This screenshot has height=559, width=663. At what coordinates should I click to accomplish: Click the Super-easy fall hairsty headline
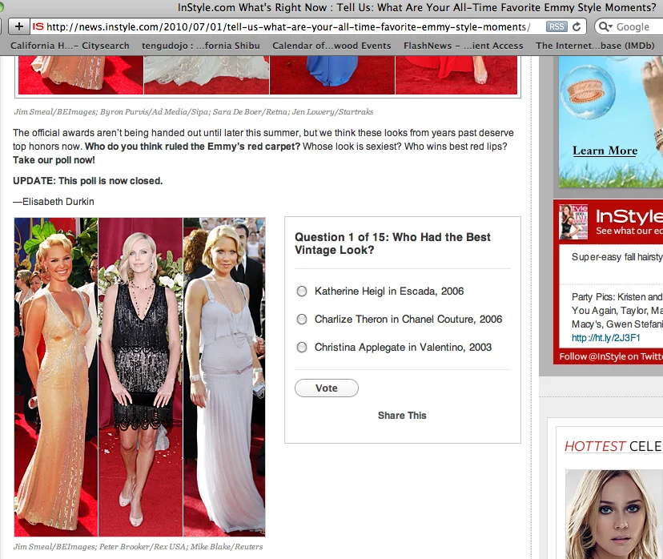tap(617, 257)
